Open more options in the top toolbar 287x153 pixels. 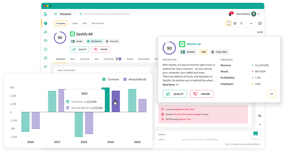(251, 23)
